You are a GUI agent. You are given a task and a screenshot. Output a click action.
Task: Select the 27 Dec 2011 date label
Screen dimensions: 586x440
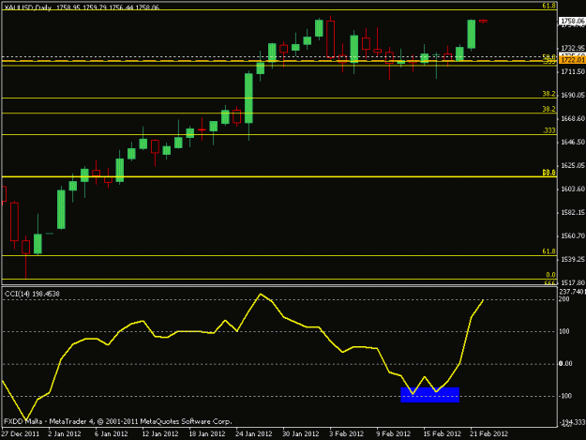(21, 434)
